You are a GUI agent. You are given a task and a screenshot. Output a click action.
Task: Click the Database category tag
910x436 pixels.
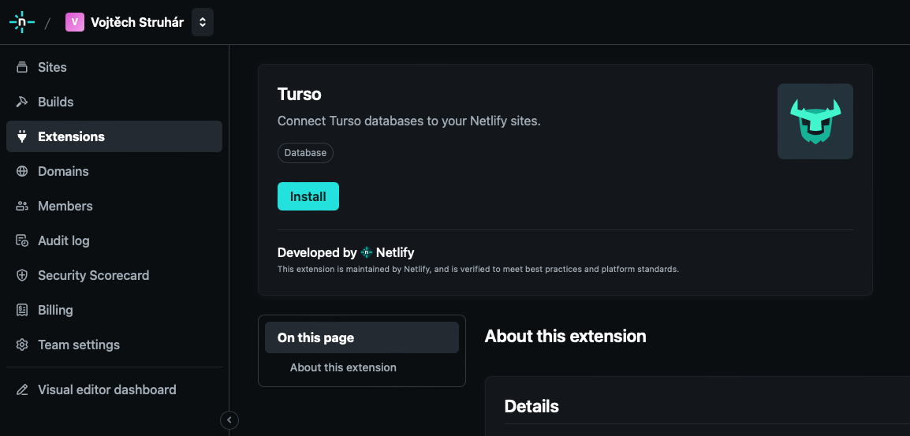click(x=305, y=153)
